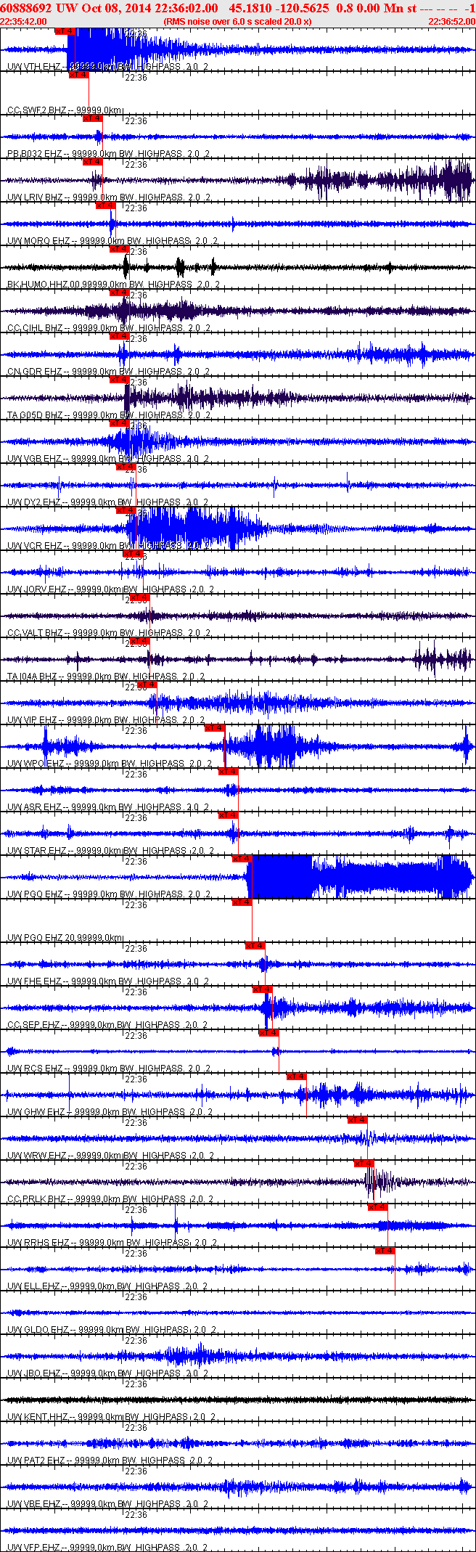
Task: Select the CN GDR EHZ station label
Action: click(109, 372)
